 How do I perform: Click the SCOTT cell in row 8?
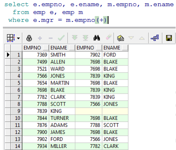[62, 104]
